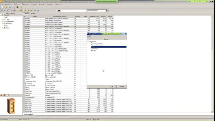This screenshot has height=121, width=215.
Task: Click the 3D cabinet preview thumbnail
Action: coord(11,106)
